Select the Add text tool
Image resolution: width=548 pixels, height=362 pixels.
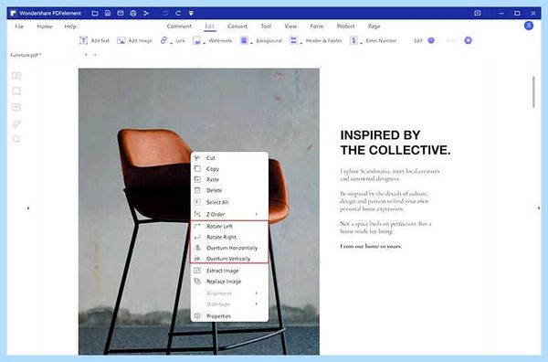[x=94, y=40]
